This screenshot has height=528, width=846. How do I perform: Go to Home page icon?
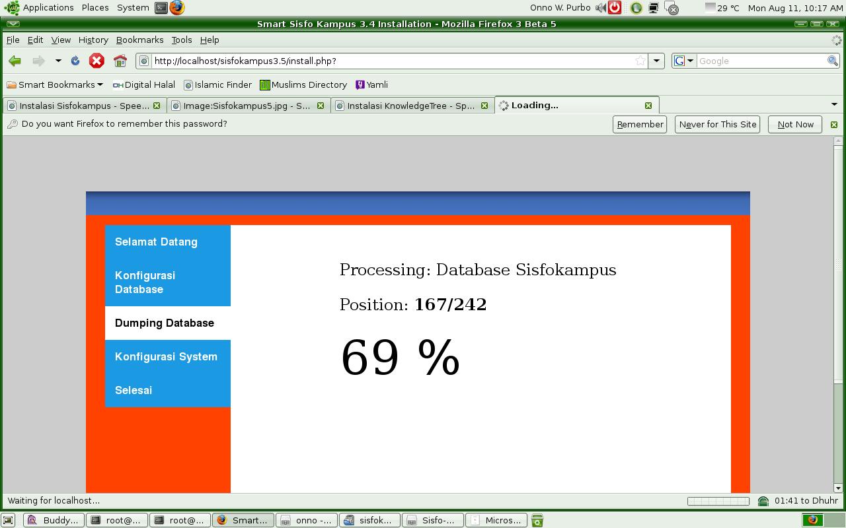pos(120,61)
